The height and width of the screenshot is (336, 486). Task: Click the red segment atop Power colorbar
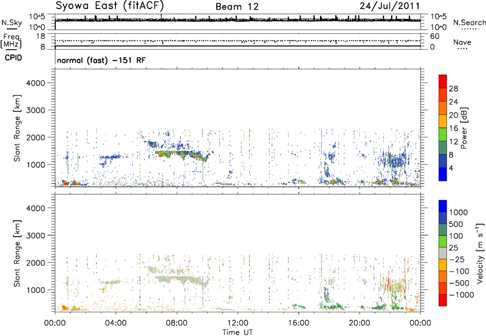pyautogui.click(x=443, y=81)
